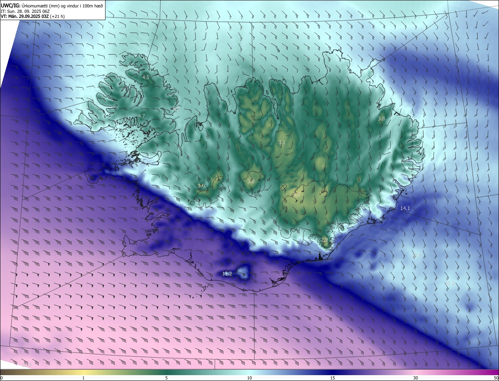
Task: Click the valid time 'VT: Mán. 29.09.2025 03Z (+21 h)'
Action: (x=33, y=17)
